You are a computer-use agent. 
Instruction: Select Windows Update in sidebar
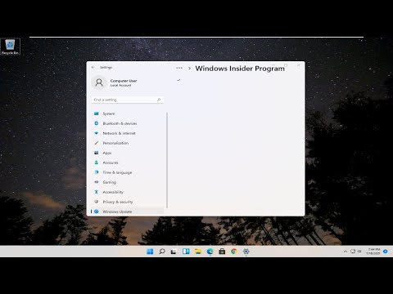click(128, 212)
